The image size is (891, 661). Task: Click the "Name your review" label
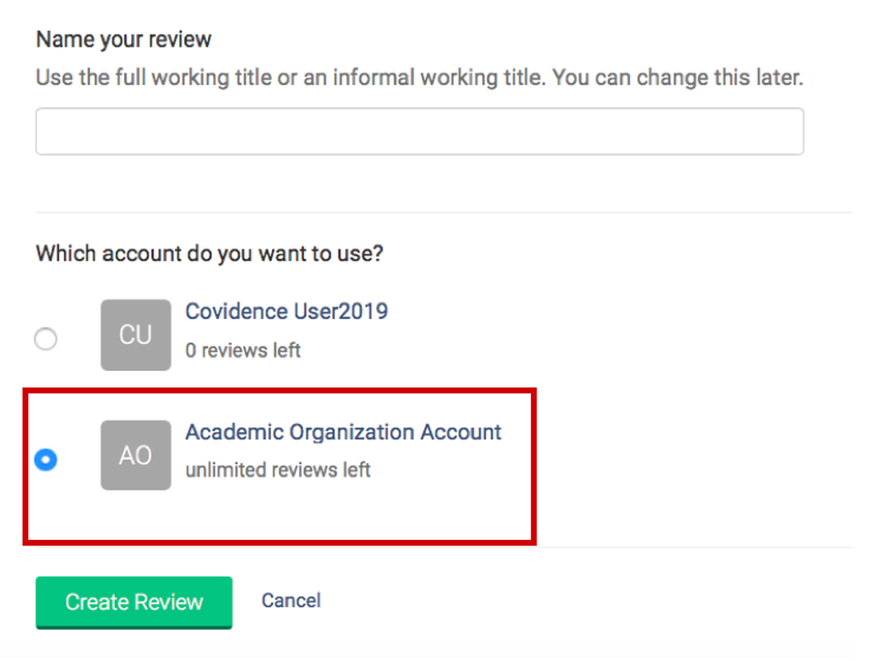(x=123, y=40)
